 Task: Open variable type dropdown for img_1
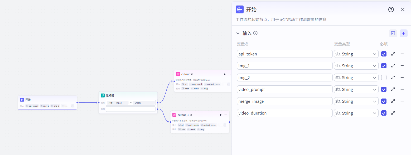pyautogui.click(x=356, y=66)
